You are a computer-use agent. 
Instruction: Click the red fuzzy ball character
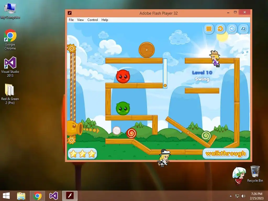click(123, 76)
